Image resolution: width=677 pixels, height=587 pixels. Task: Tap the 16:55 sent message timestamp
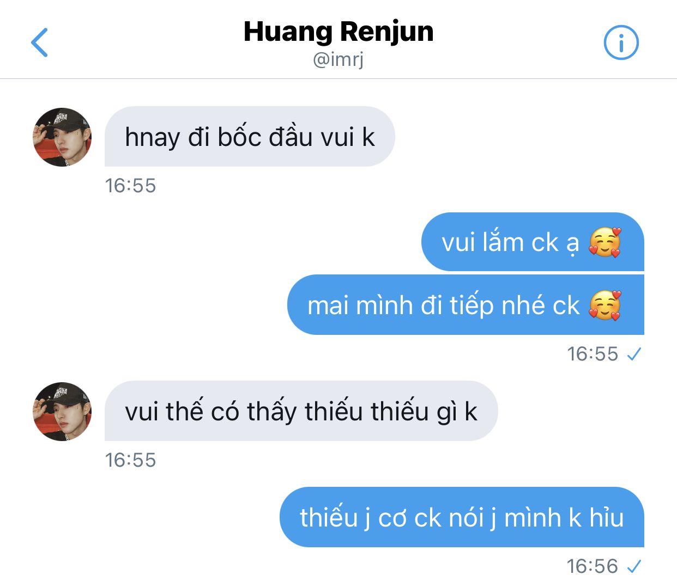click(x=593, y=354)
